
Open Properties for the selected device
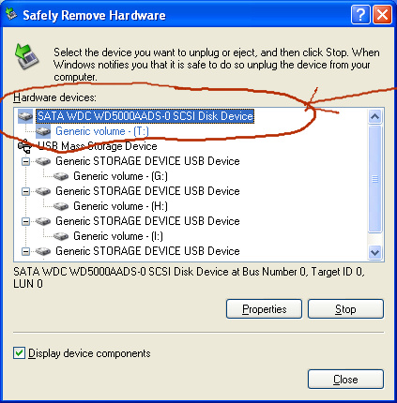pyautogui.click(x=264, y=309)
